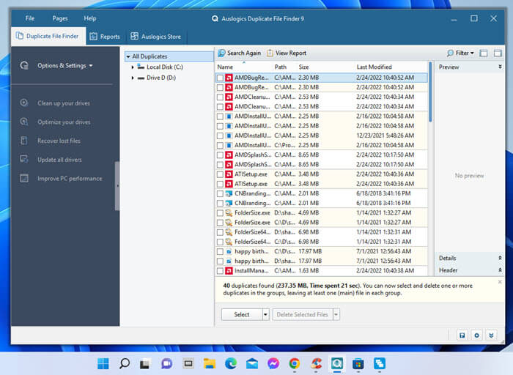Click the Optimize your drives icon

24,122
